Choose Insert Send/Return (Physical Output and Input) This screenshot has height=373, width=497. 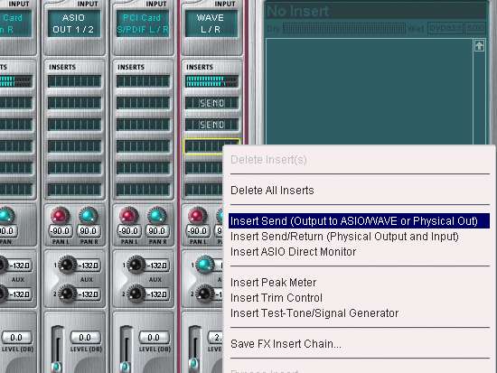pos(344,237)
